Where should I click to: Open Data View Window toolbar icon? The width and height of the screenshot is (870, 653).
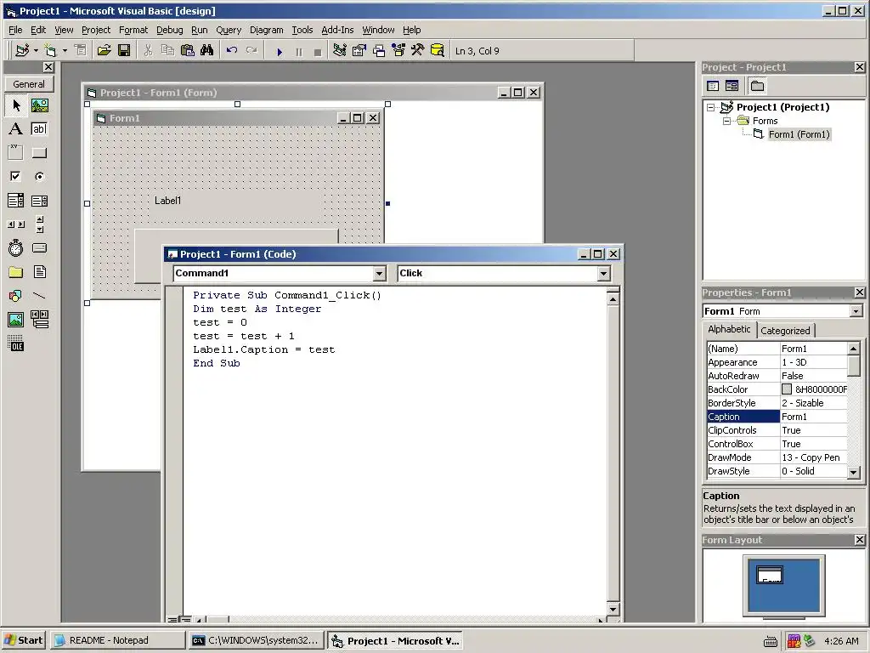click(x=438, y=50)
